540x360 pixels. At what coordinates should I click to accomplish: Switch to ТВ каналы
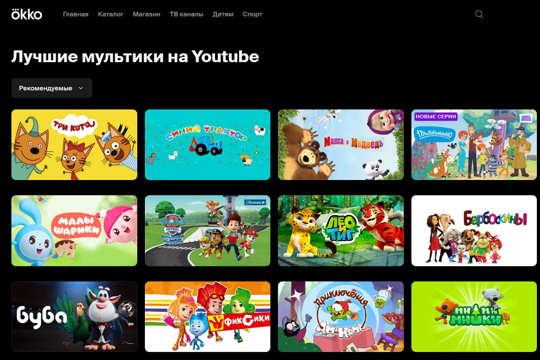(186, 14)
